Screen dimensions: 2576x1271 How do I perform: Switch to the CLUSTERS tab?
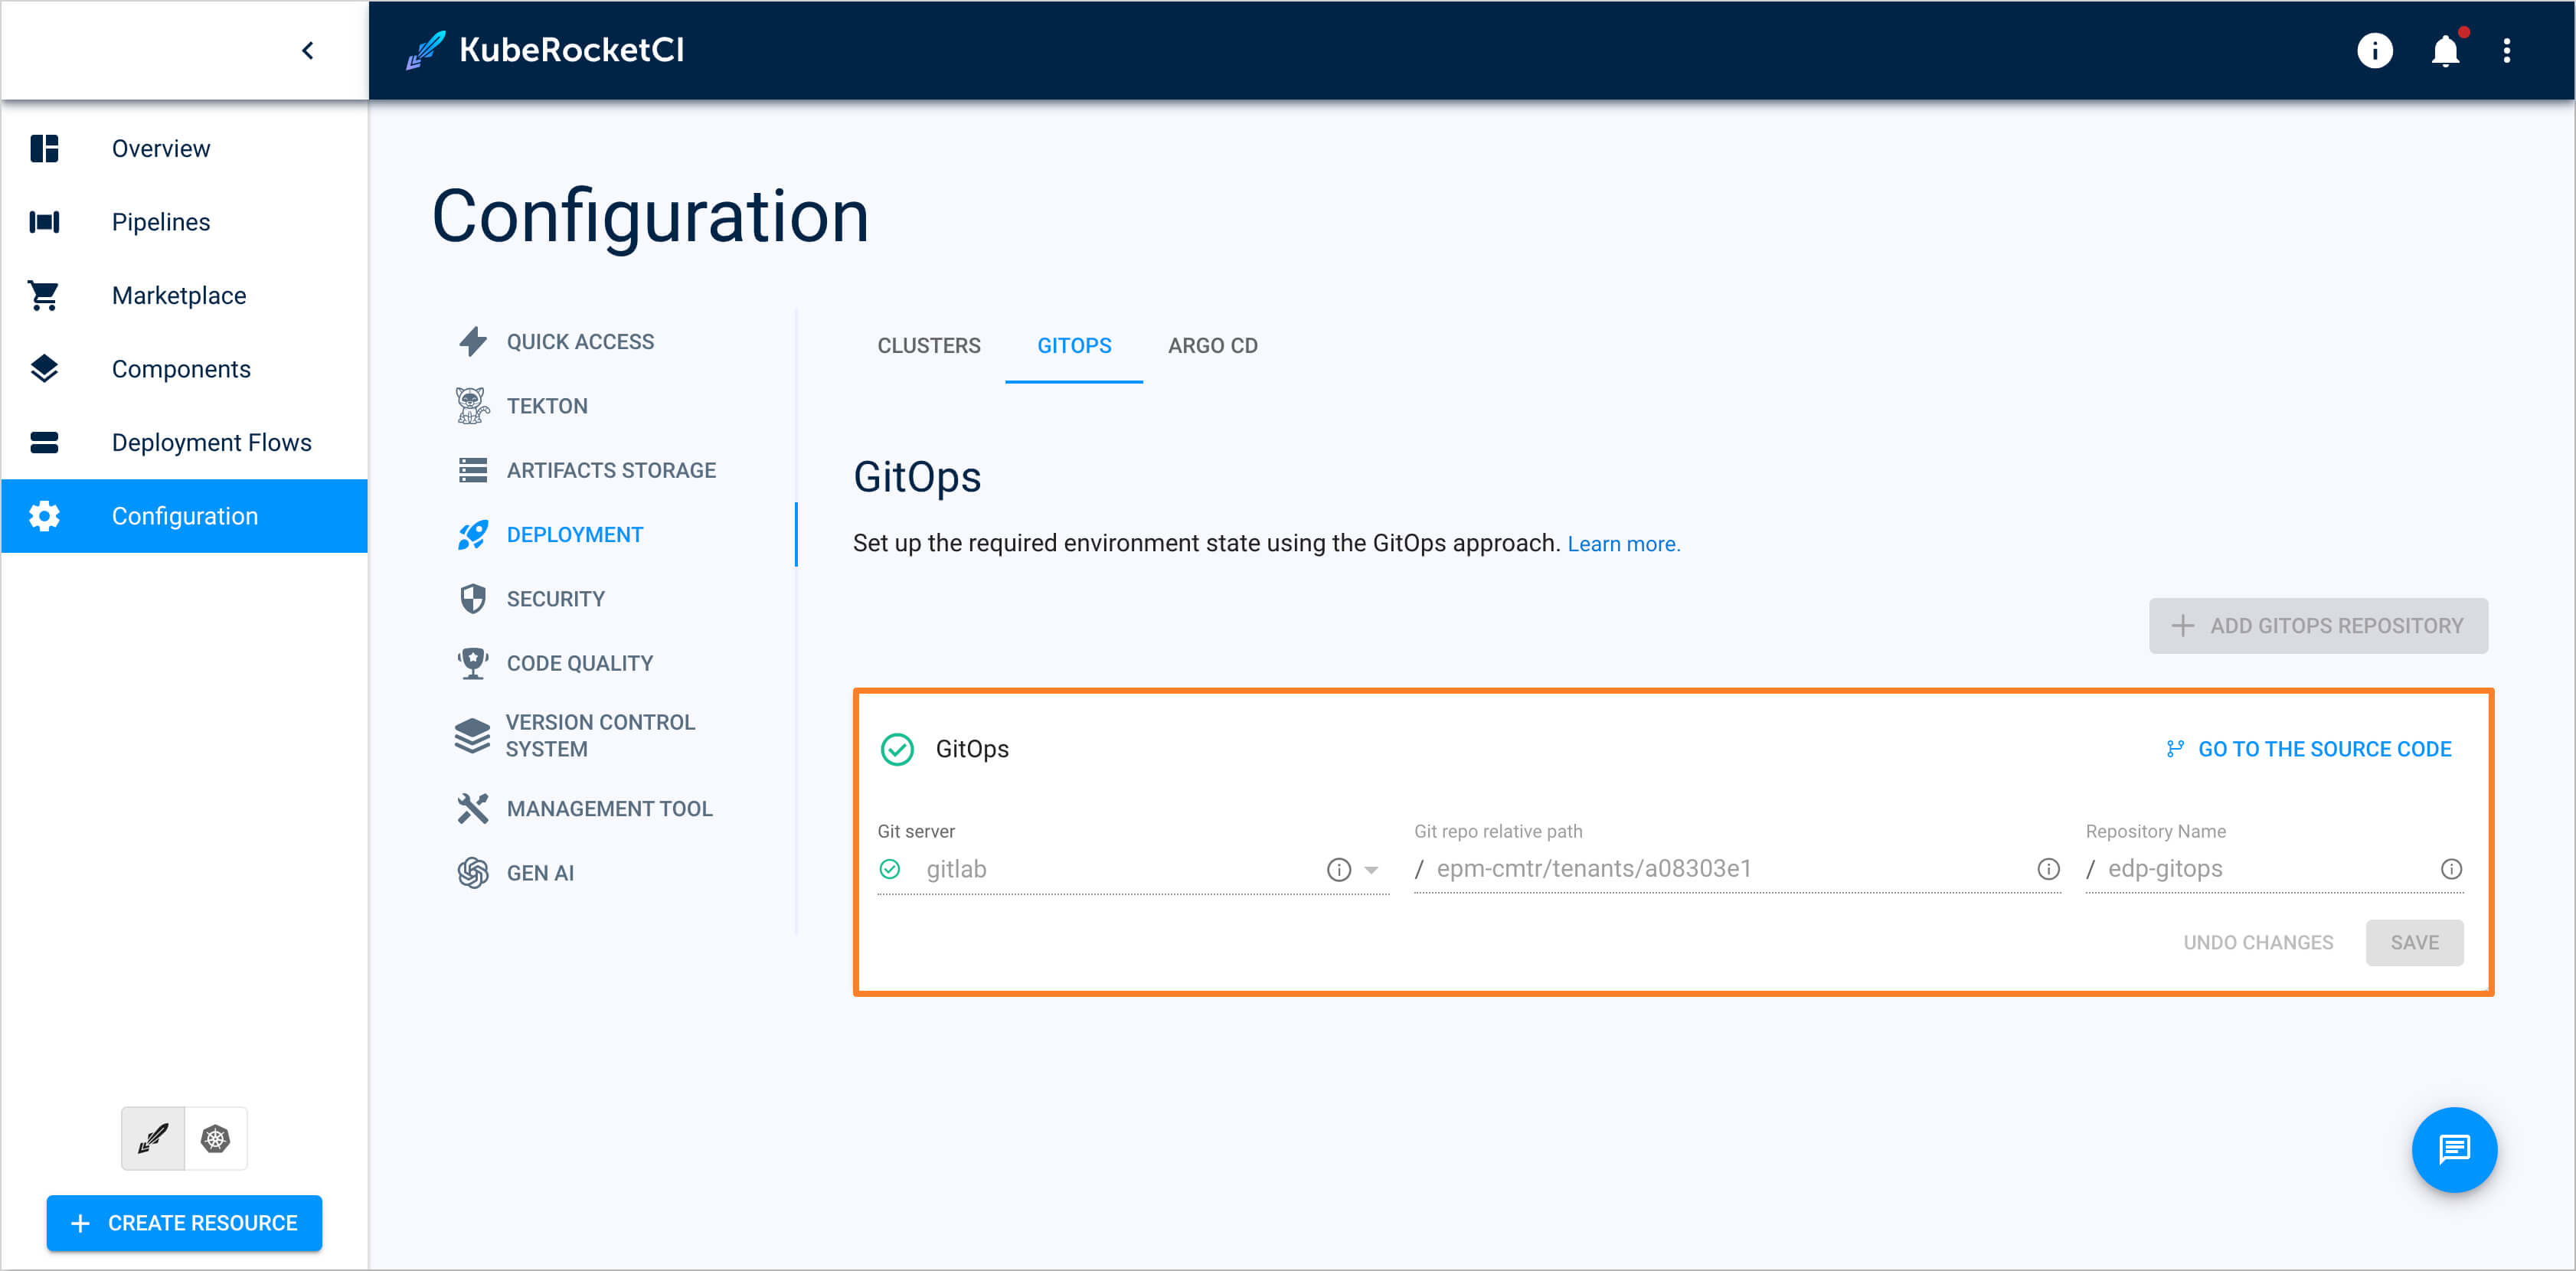pyautogui.click(x=928, y=345)
